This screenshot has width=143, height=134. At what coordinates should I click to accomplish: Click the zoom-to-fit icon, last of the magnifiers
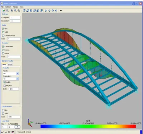click(19, 11)
